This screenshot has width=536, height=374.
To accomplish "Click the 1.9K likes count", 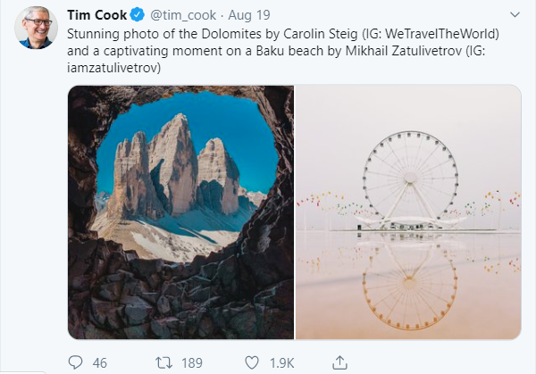I will [x=282, y=363].
